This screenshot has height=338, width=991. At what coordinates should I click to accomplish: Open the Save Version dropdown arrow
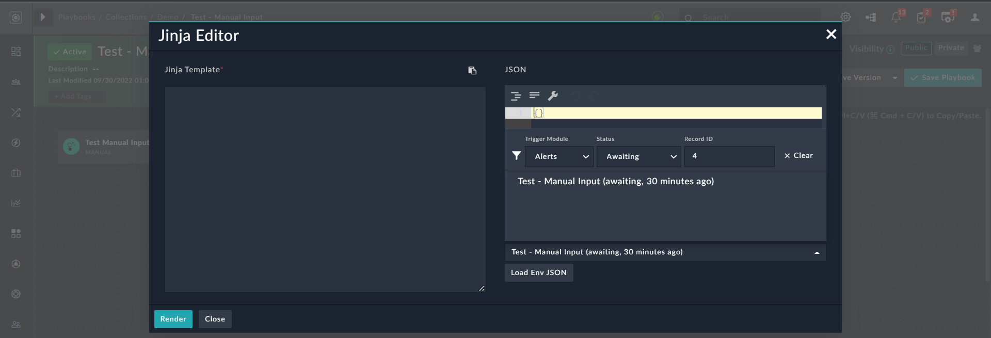894,78
